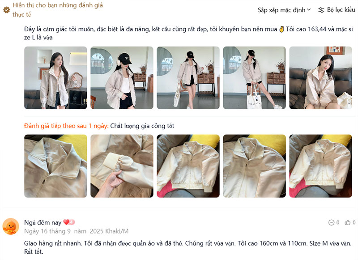Open photo of model wearing black cap
Image resolution: width=358 pixels, height=260 pixels.
pos(122,78)
